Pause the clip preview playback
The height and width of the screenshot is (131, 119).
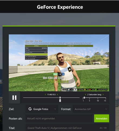tap(14, 98)
